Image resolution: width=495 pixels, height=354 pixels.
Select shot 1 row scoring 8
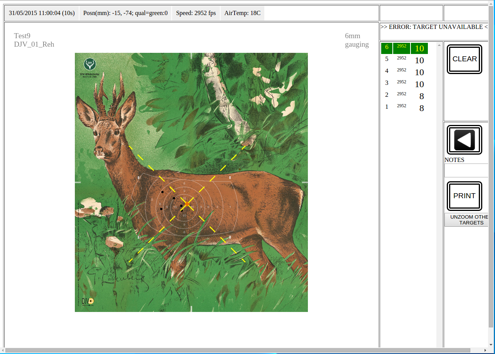pos(404,108)
